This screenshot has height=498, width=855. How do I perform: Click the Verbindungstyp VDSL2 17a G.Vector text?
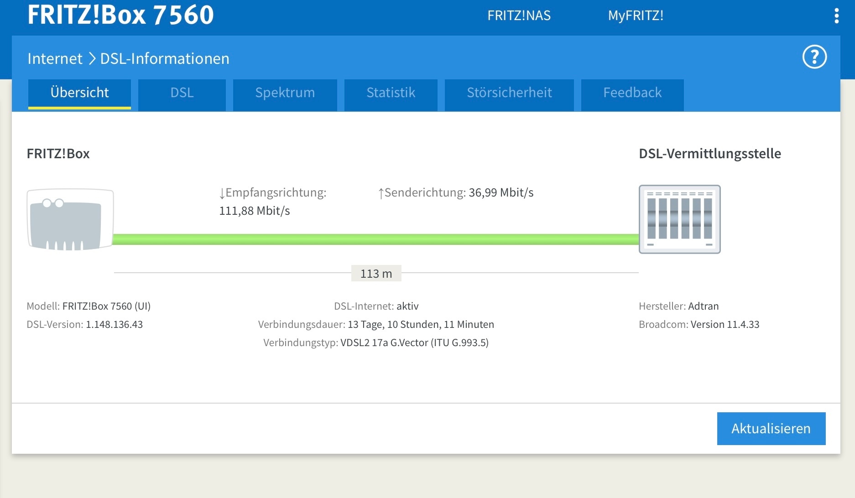pyautogui.click(x=376, y=342)
